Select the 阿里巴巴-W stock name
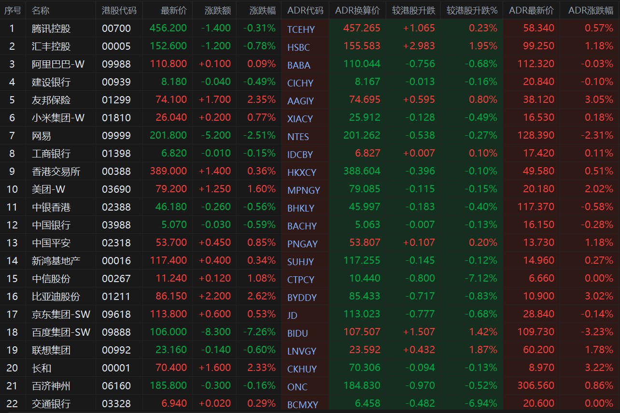 pos(58,64)
